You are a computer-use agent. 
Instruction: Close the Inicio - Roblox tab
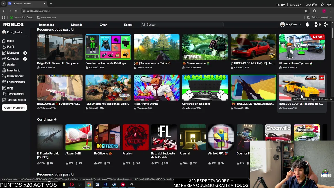[44, 4]
